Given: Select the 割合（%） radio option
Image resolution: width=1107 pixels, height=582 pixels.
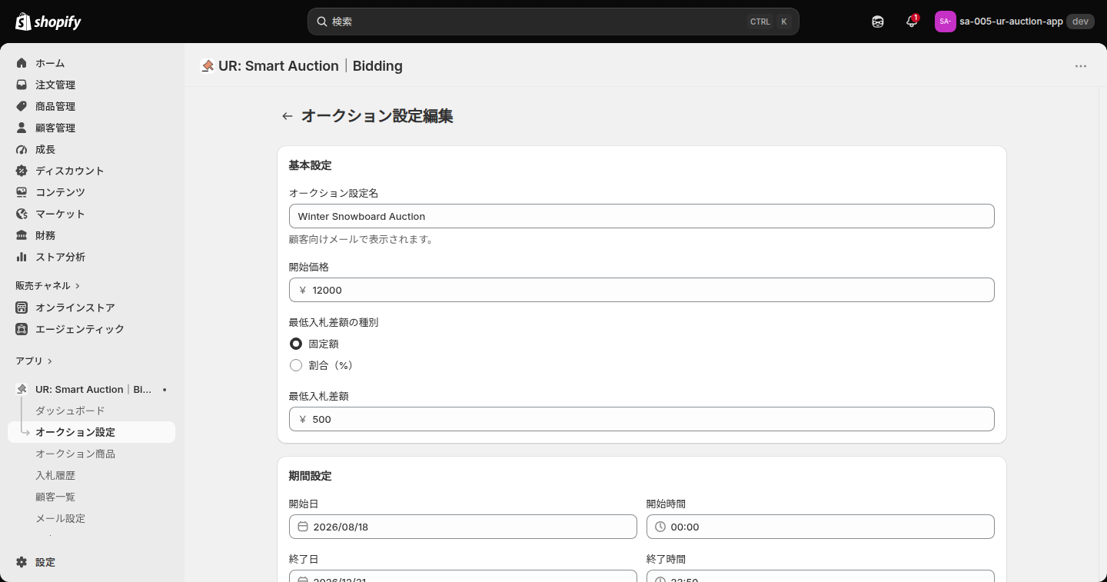Looking at the screenshot, I should 296,365.
